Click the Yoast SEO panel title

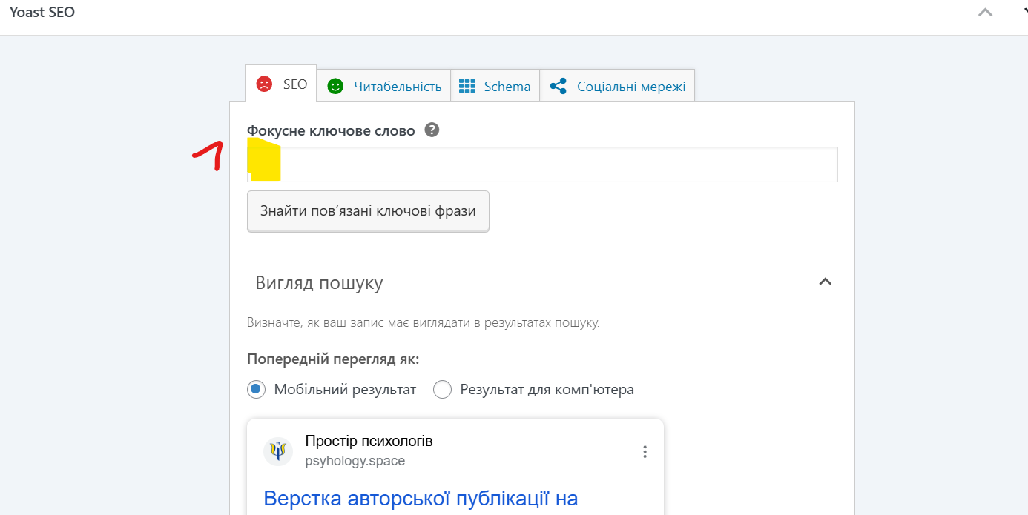point(42,13)
